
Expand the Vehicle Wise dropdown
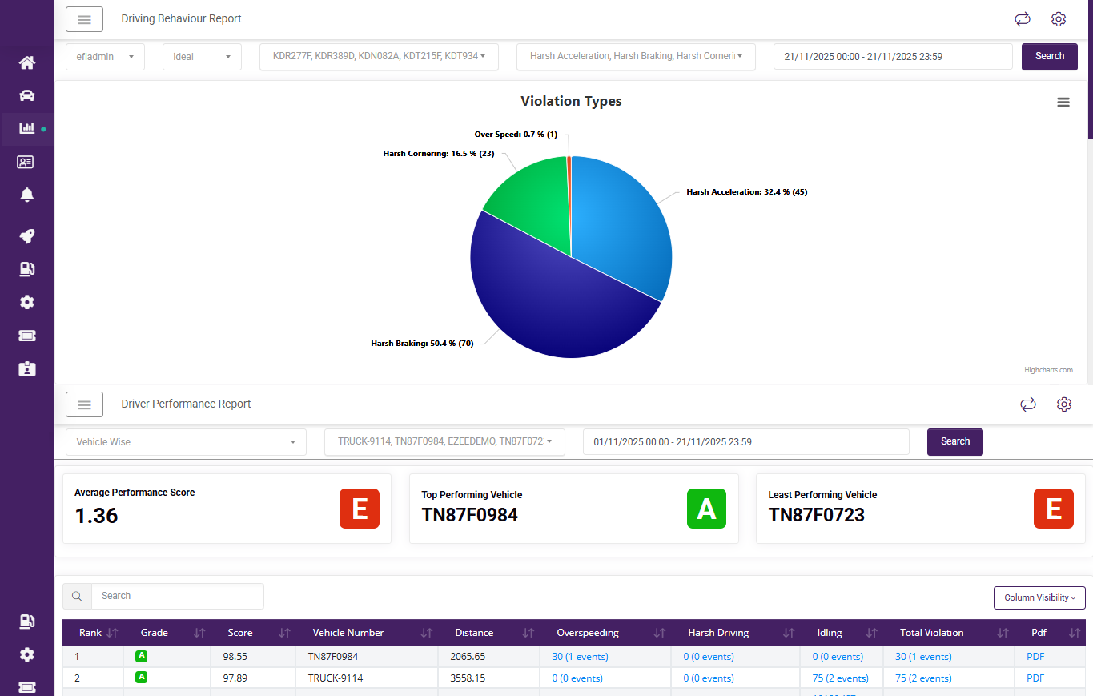[184, 442]
